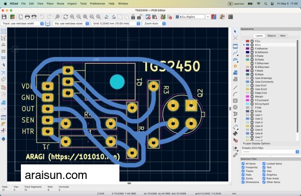This screenshot has height=196, width=301.
Task: Select the Draw Arc tool
Action: point(235,94)
